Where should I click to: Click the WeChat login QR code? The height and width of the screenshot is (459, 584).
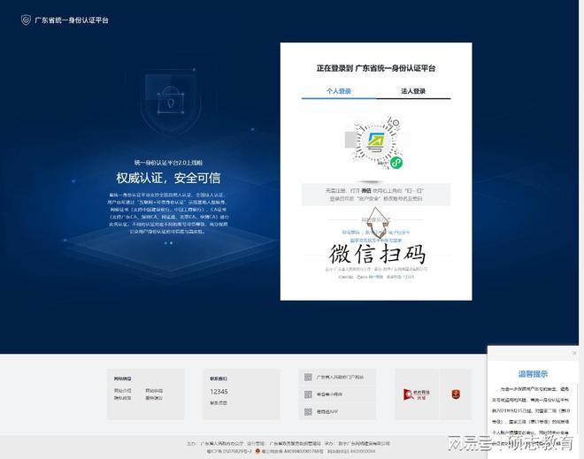point(376,142)
